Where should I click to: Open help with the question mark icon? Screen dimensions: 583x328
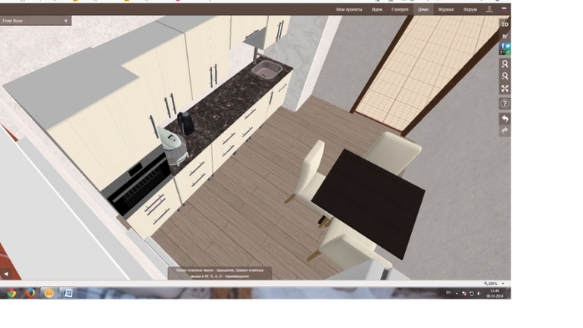(505, 103)
